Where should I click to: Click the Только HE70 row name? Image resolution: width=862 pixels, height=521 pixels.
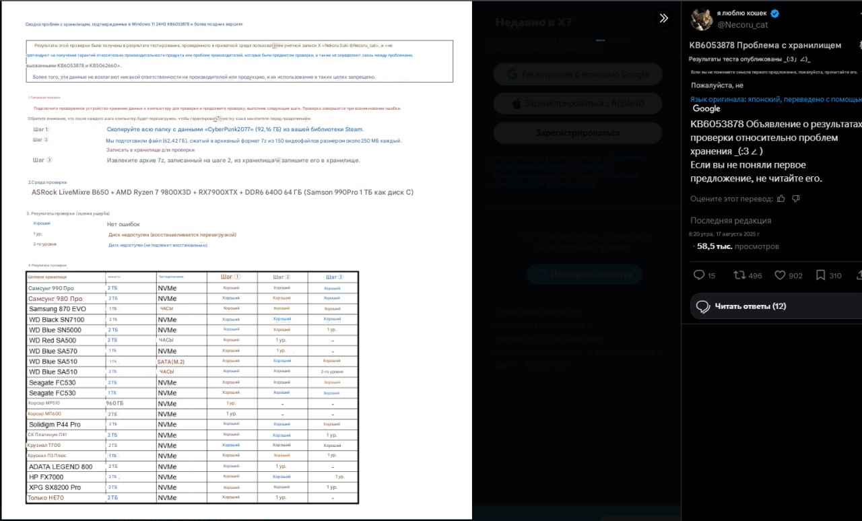pos(46,498)
